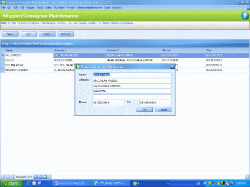Open the Freight menu

point(71,7)
